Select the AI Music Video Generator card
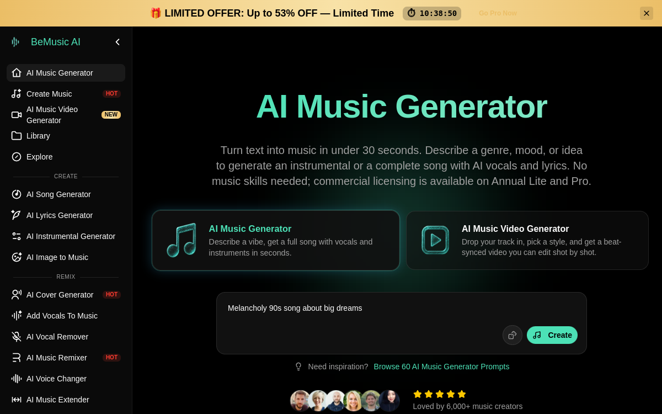The width and height of the screenshot is (662, 414). point(527,240)
